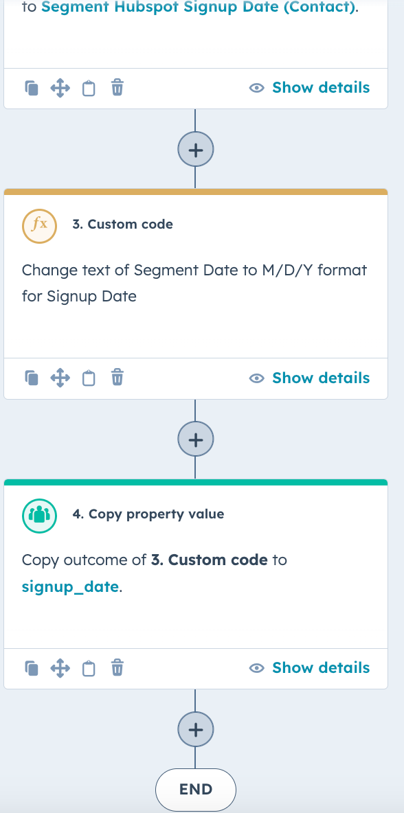
Task: Add an action between steps 3 and 4
Action: coord(196,439)
